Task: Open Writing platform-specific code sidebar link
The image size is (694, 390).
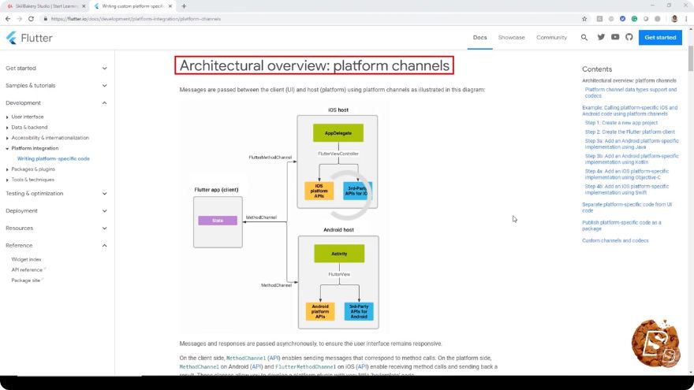Action: coord(54,158)
